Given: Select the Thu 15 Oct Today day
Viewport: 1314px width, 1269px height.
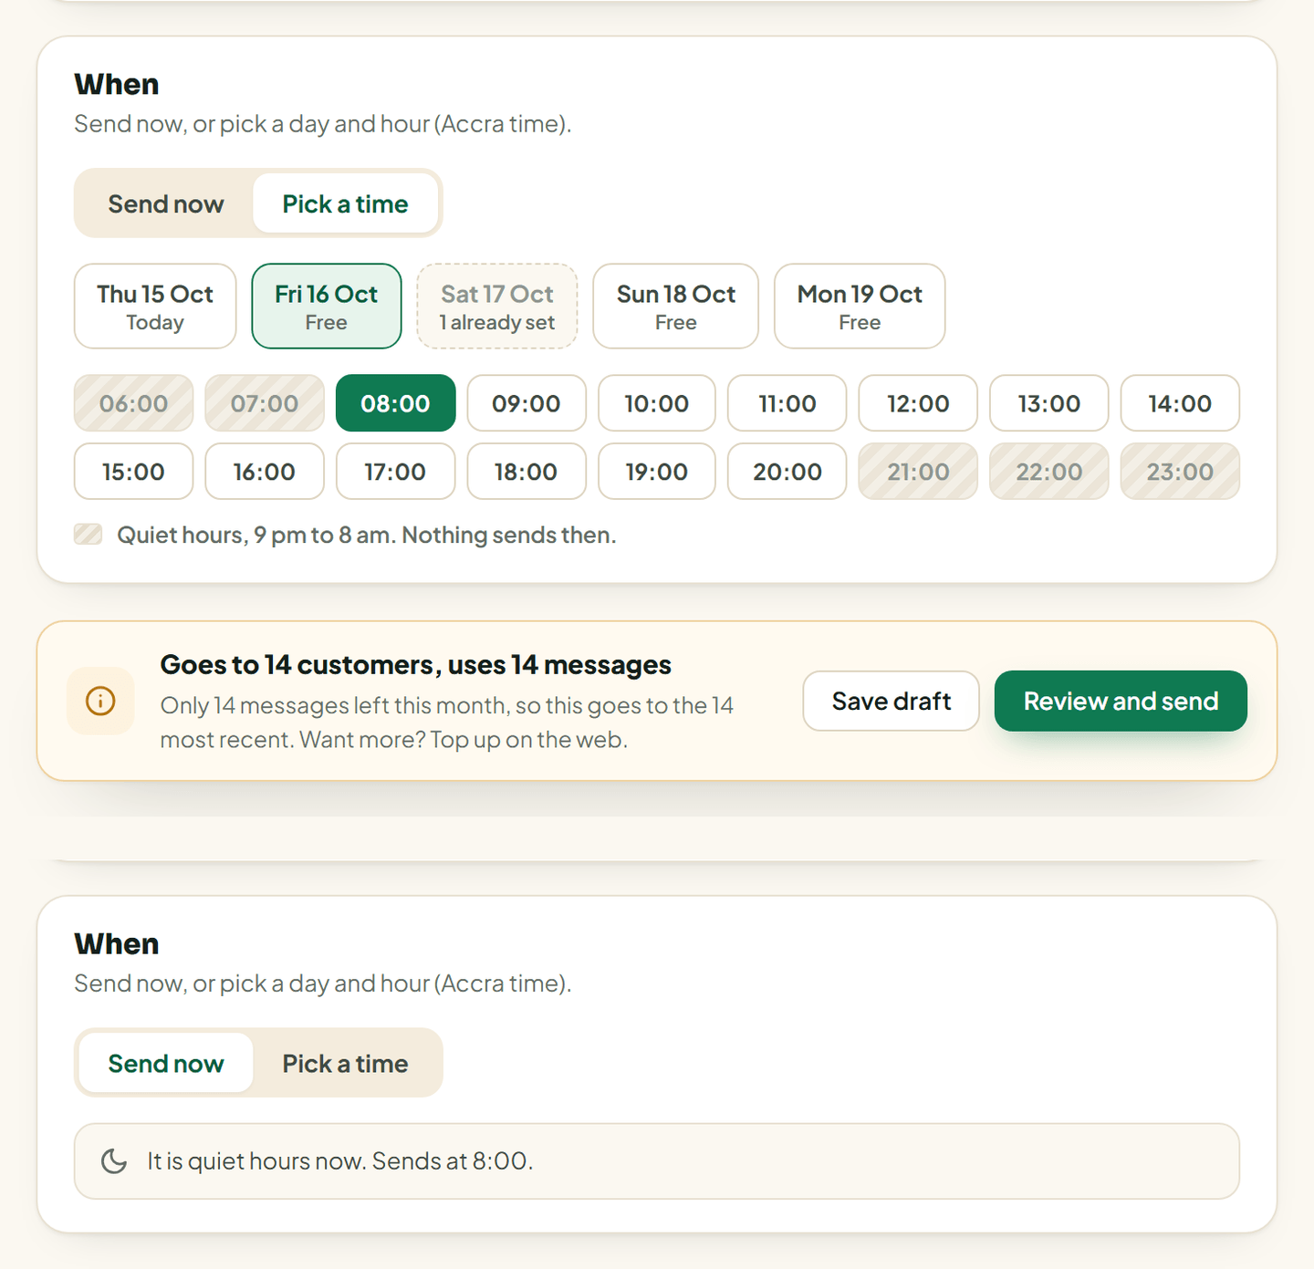Looking at the screenshot, I should (155, 307).
